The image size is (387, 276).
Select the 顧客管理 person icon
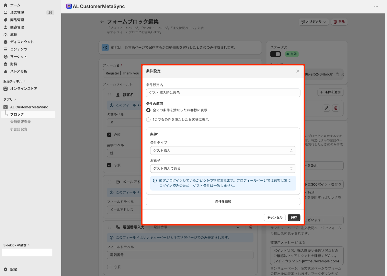click(x=5, y=27)
